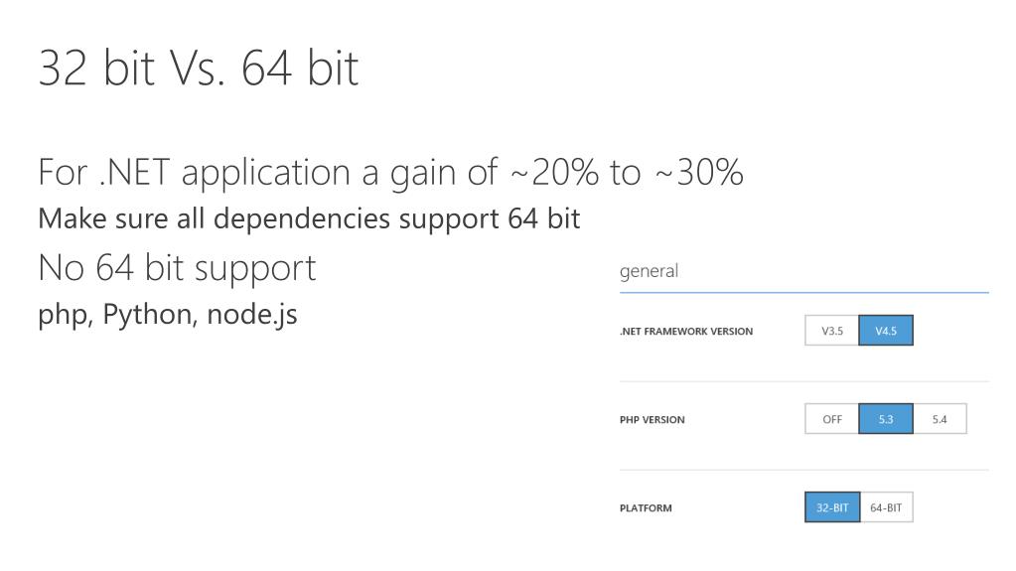Select V4.5 .NET framework version
Viewport: 1016px width, 571px height.
pyautogui.click(x=886, y=331)
